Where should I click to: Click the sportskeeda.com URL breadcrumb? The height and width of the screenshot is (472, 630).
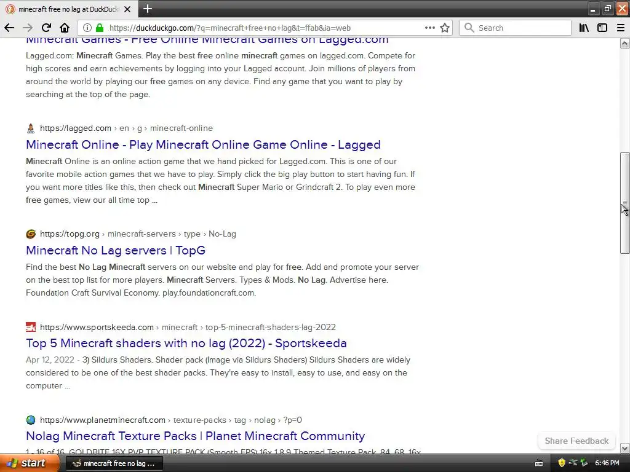pyautogui.click(x=188, y=327)
